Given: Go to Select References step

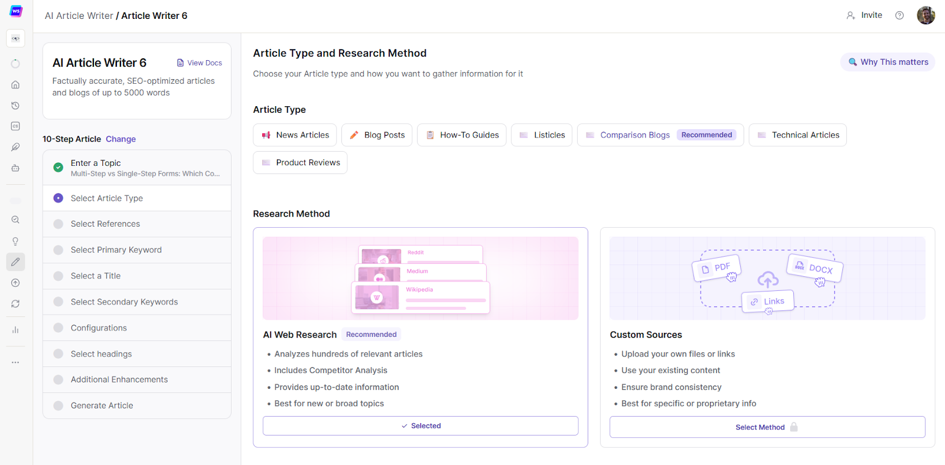Looking at the screenshot, I should (x=105, y=224).
